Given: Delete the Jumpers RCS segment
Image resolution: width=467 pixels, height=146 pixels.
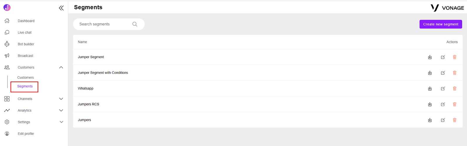Looking at the screenshot, I should (454, 104).
